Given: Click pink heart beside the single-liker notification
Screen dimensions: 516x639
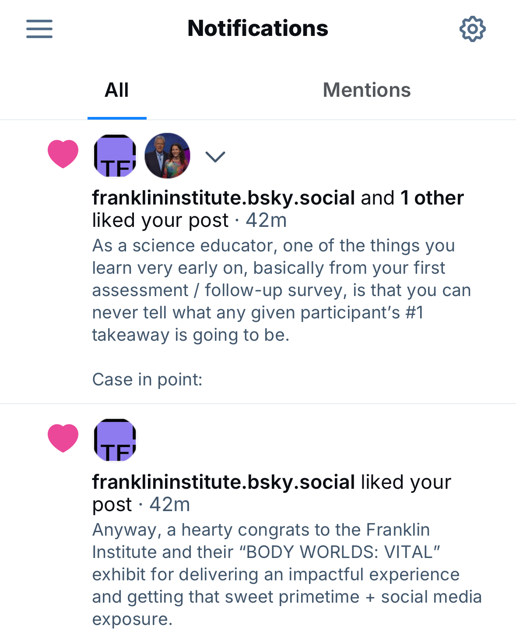Looking at the screenshot, I should (63, 438).
